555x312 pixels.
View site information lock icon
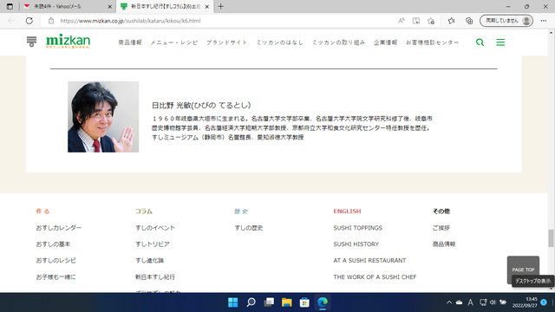click(51, 21)
